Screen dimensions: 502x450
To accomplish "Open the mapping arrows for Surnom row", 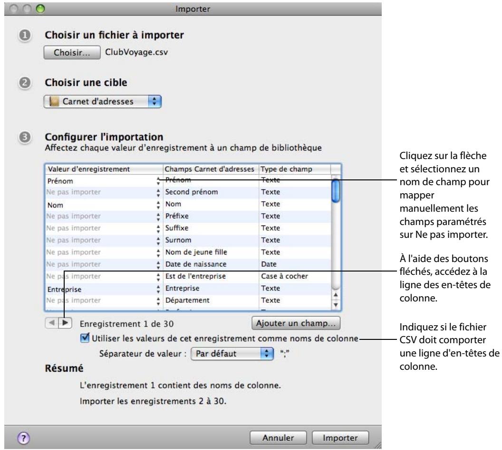I will (x=158, y=241).
